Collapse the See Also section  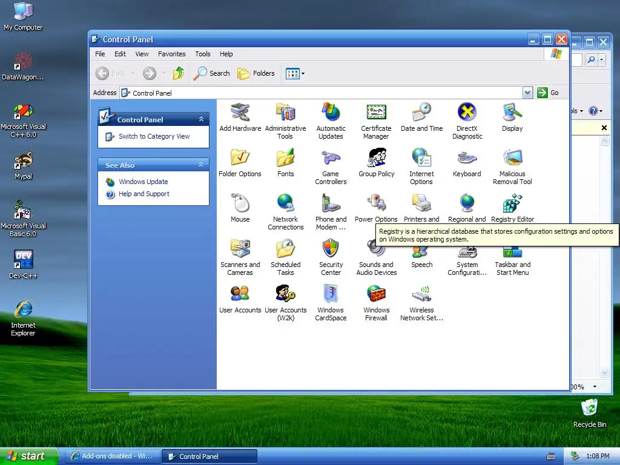pyautogui.click(x=201, y=165)
